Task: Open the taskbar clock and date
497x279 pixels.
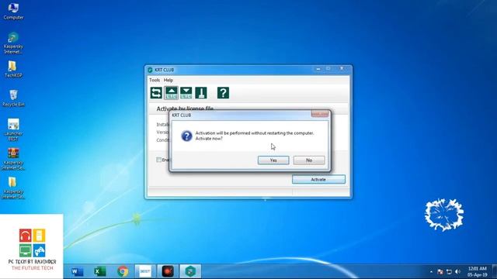Action: point(477,271)
